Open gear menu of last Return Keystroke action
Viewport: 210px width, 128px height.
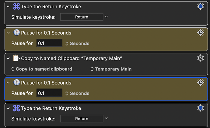coord(201,108)
